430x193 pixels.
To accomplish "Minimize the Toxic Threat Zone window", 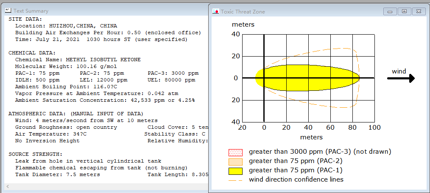I will (390, 11).
